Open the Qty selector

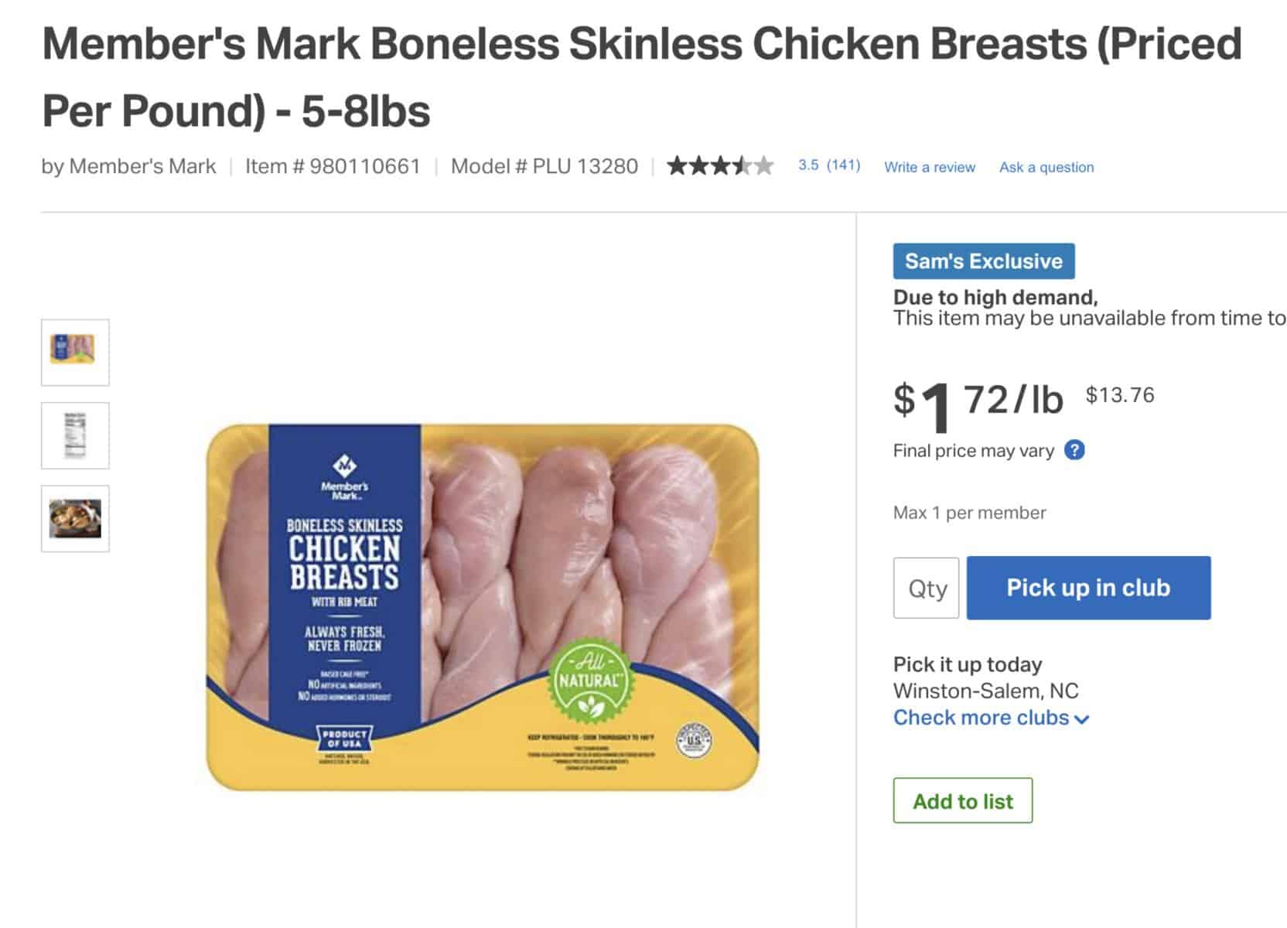pos(925,588)
